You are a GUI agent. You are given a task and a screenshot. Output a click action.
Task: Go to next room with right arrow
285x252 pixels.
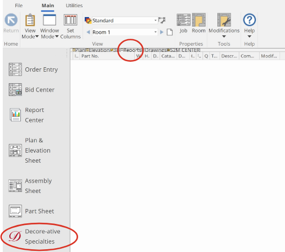coord(162,32)
